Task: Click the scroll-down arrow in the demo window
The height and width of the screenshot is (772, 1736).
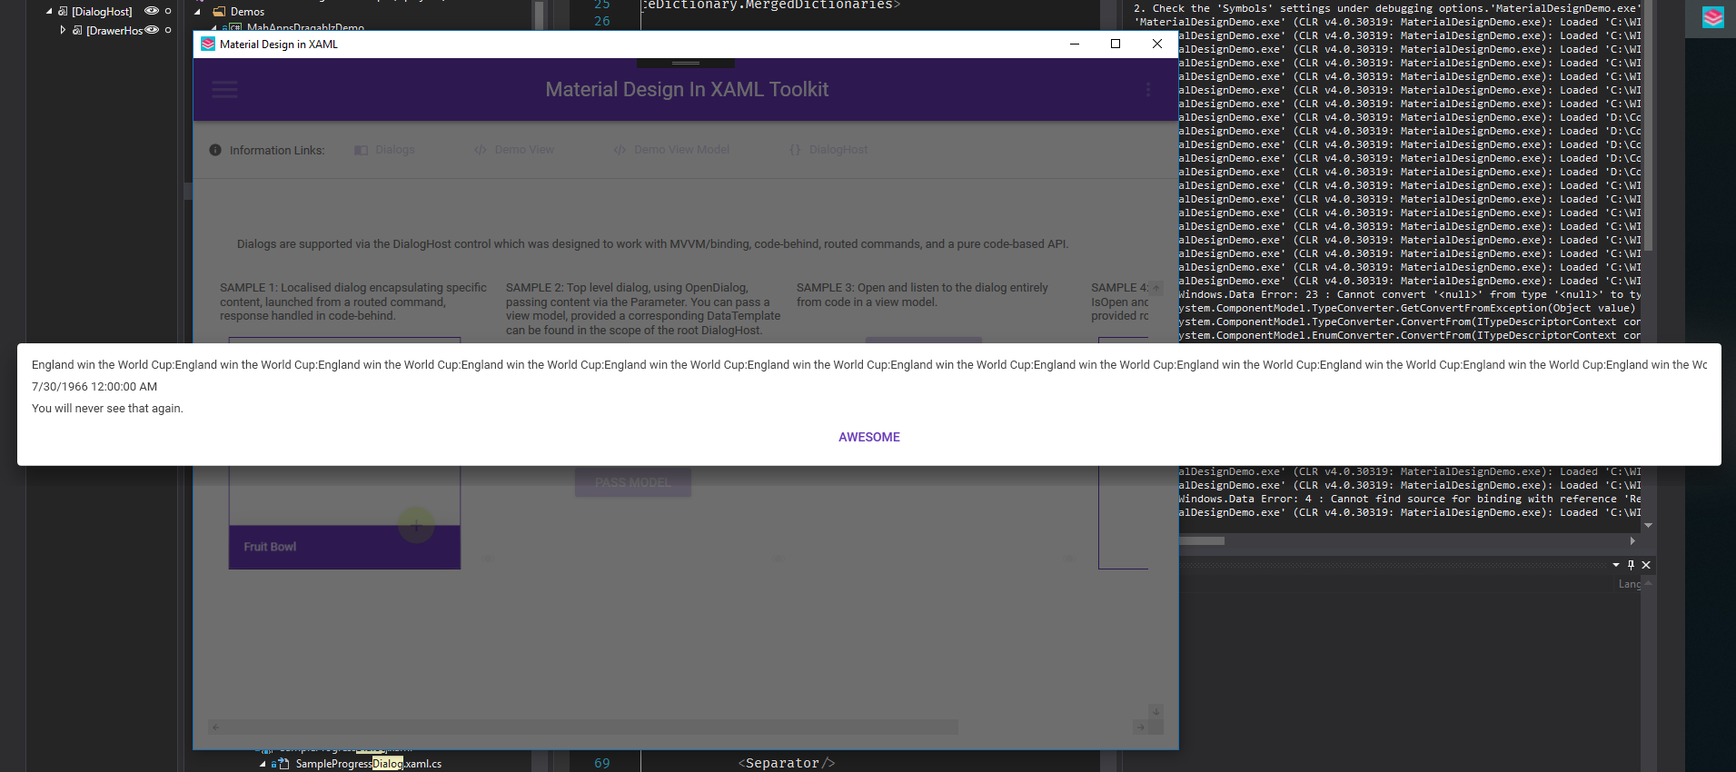Action: 1156,711
